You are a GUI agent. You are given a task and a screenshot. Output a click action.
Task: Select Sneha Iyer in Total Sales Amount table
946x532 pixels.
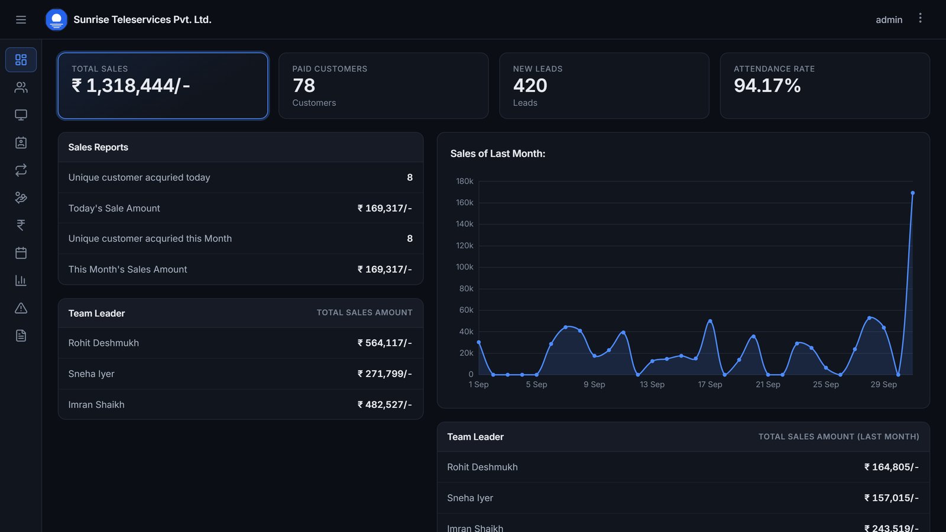pos(241,374)
